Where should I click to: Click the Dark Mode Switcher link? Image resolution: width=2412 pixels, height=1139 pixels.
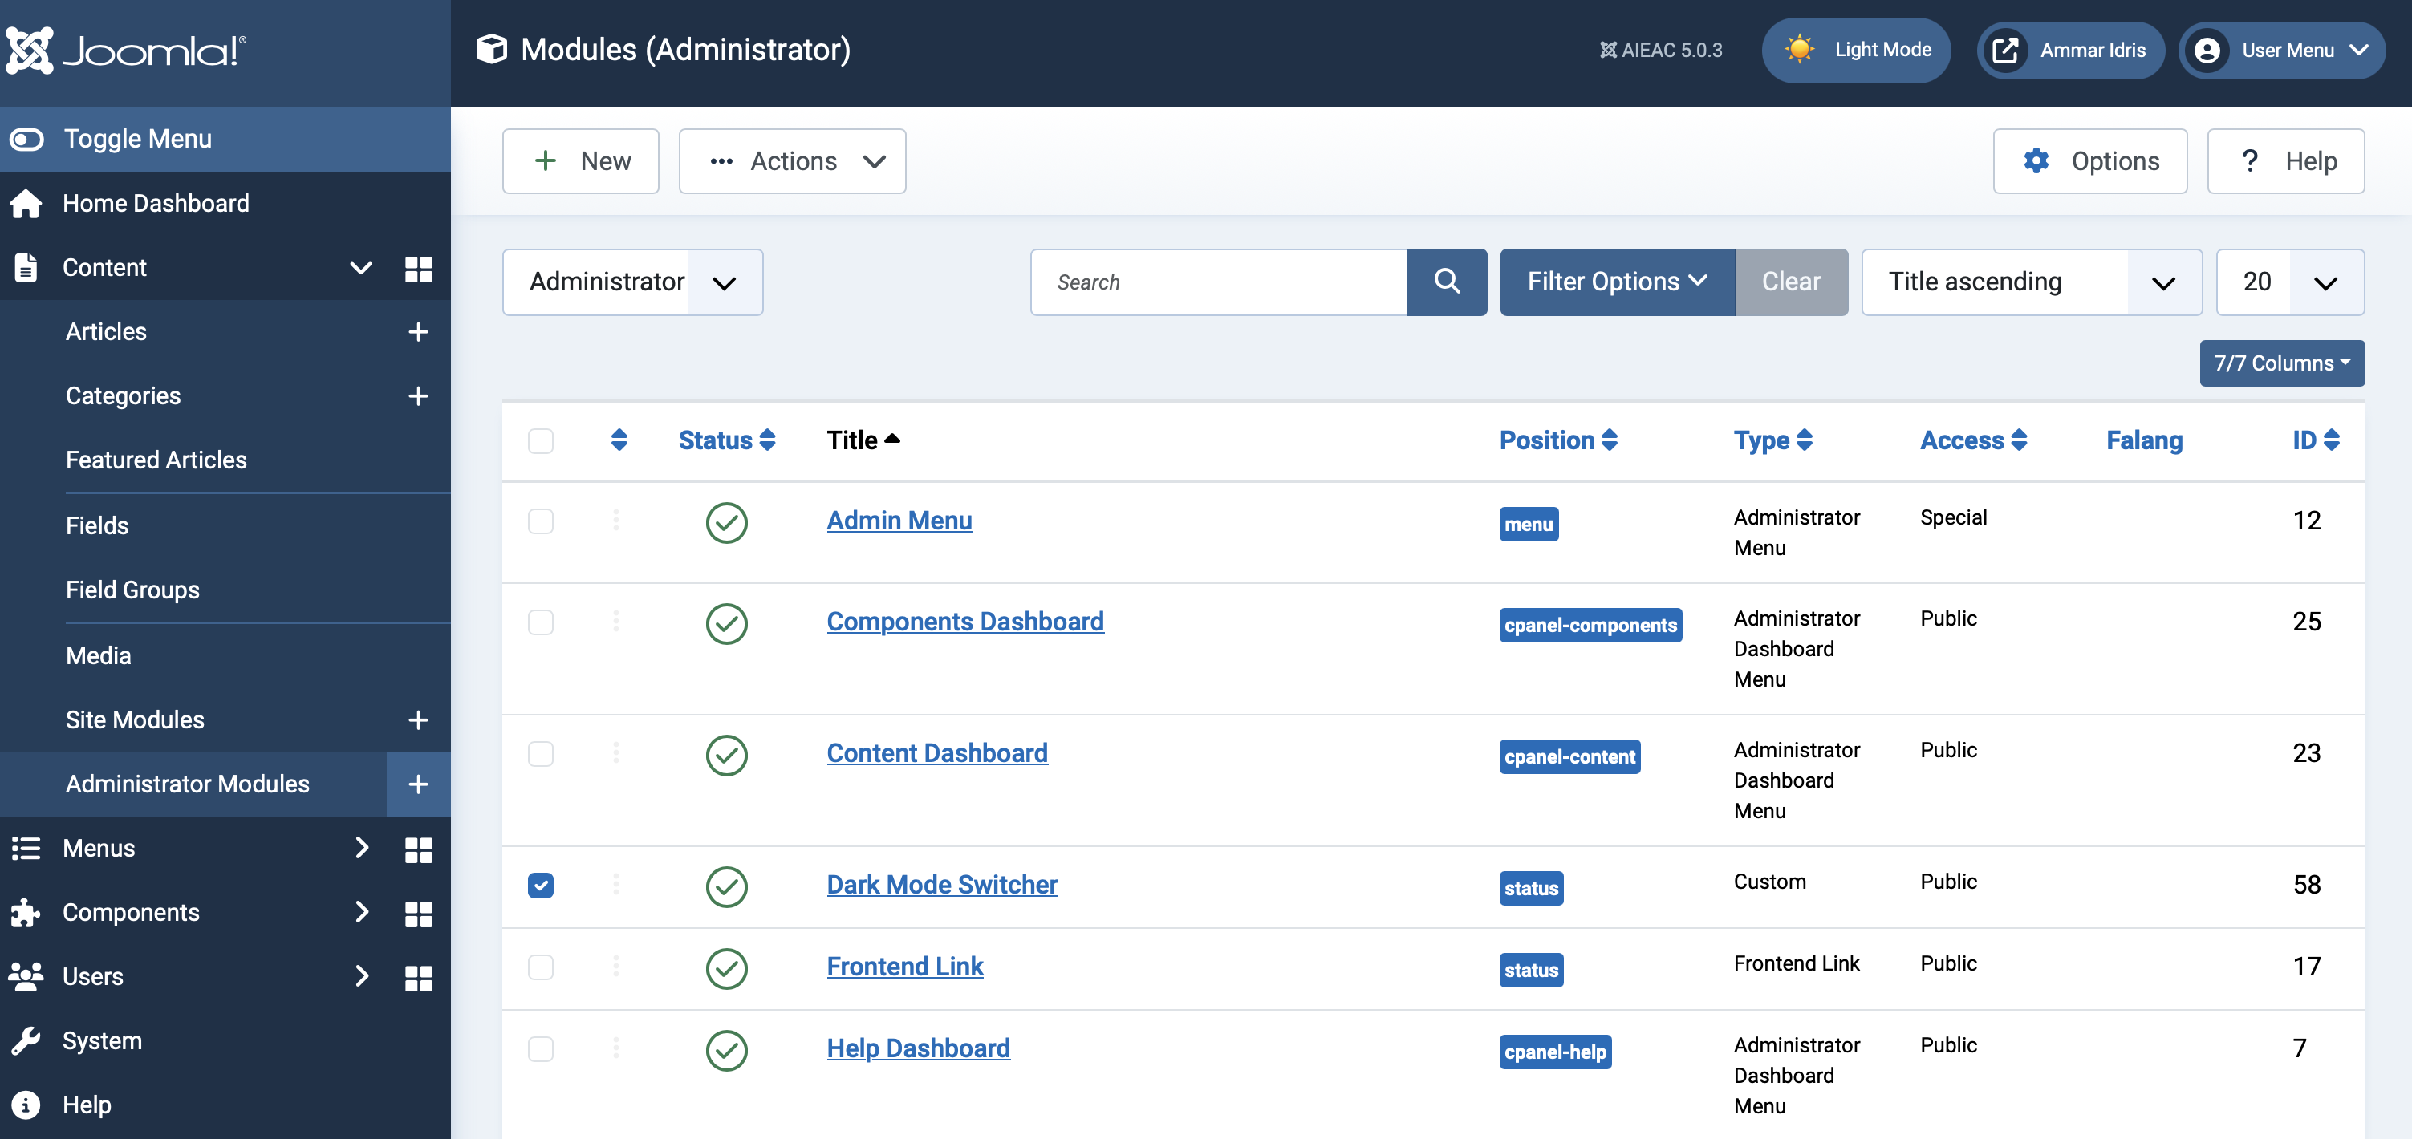(x=940, y=884)
